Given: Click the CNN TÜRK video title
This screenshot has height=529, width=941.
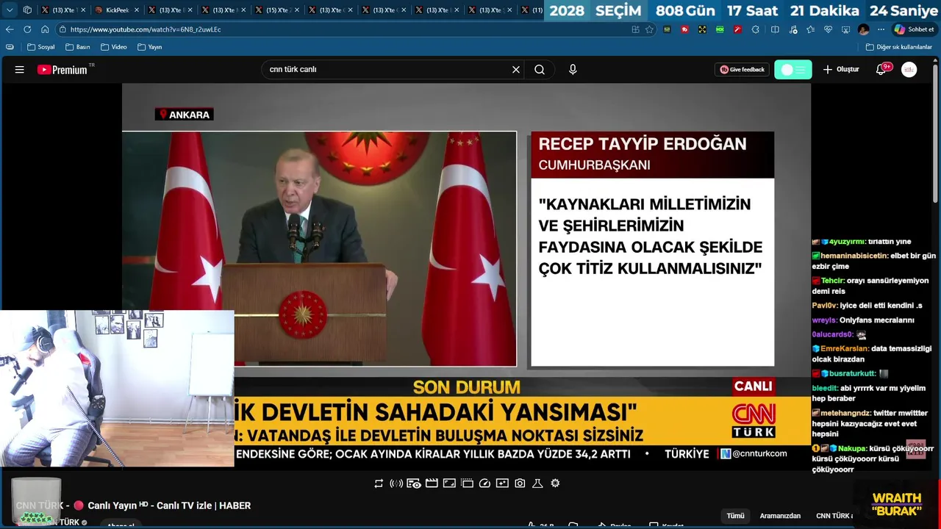Looking at the screenshot, I should 133,505.
